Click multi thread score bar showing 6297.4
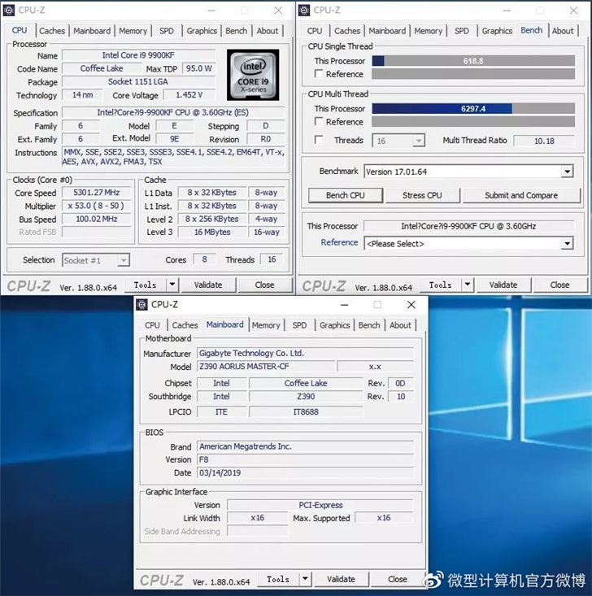This screenshot has width=592, height=596. point(473,109)
